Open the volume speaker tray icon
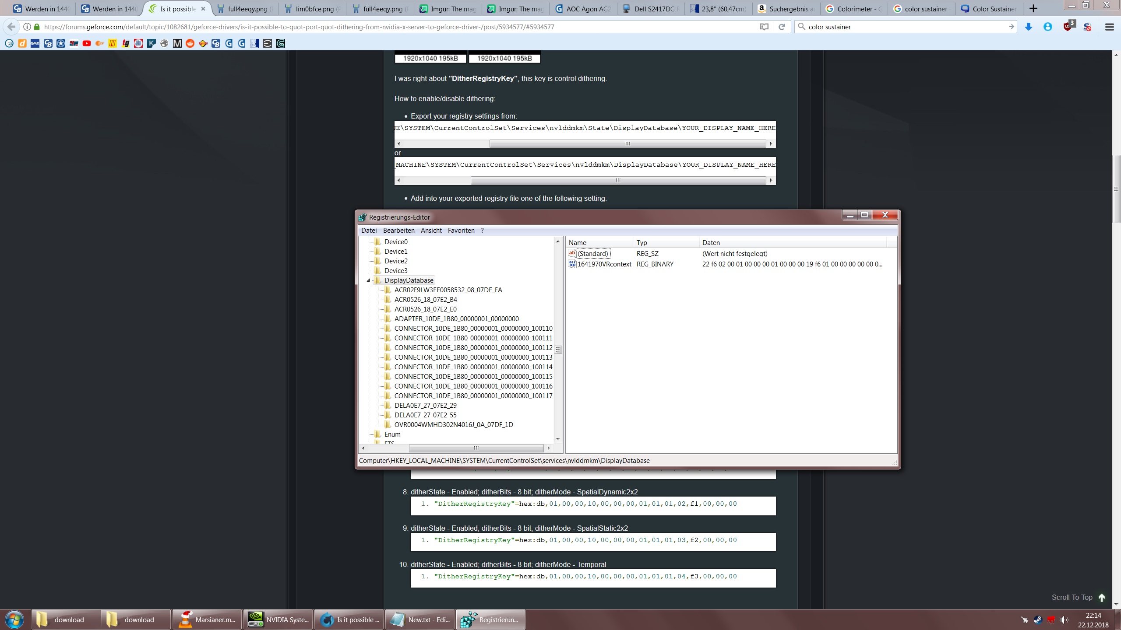The height and width of the screenshot is (630, 1121). (x=1065, y=619)
